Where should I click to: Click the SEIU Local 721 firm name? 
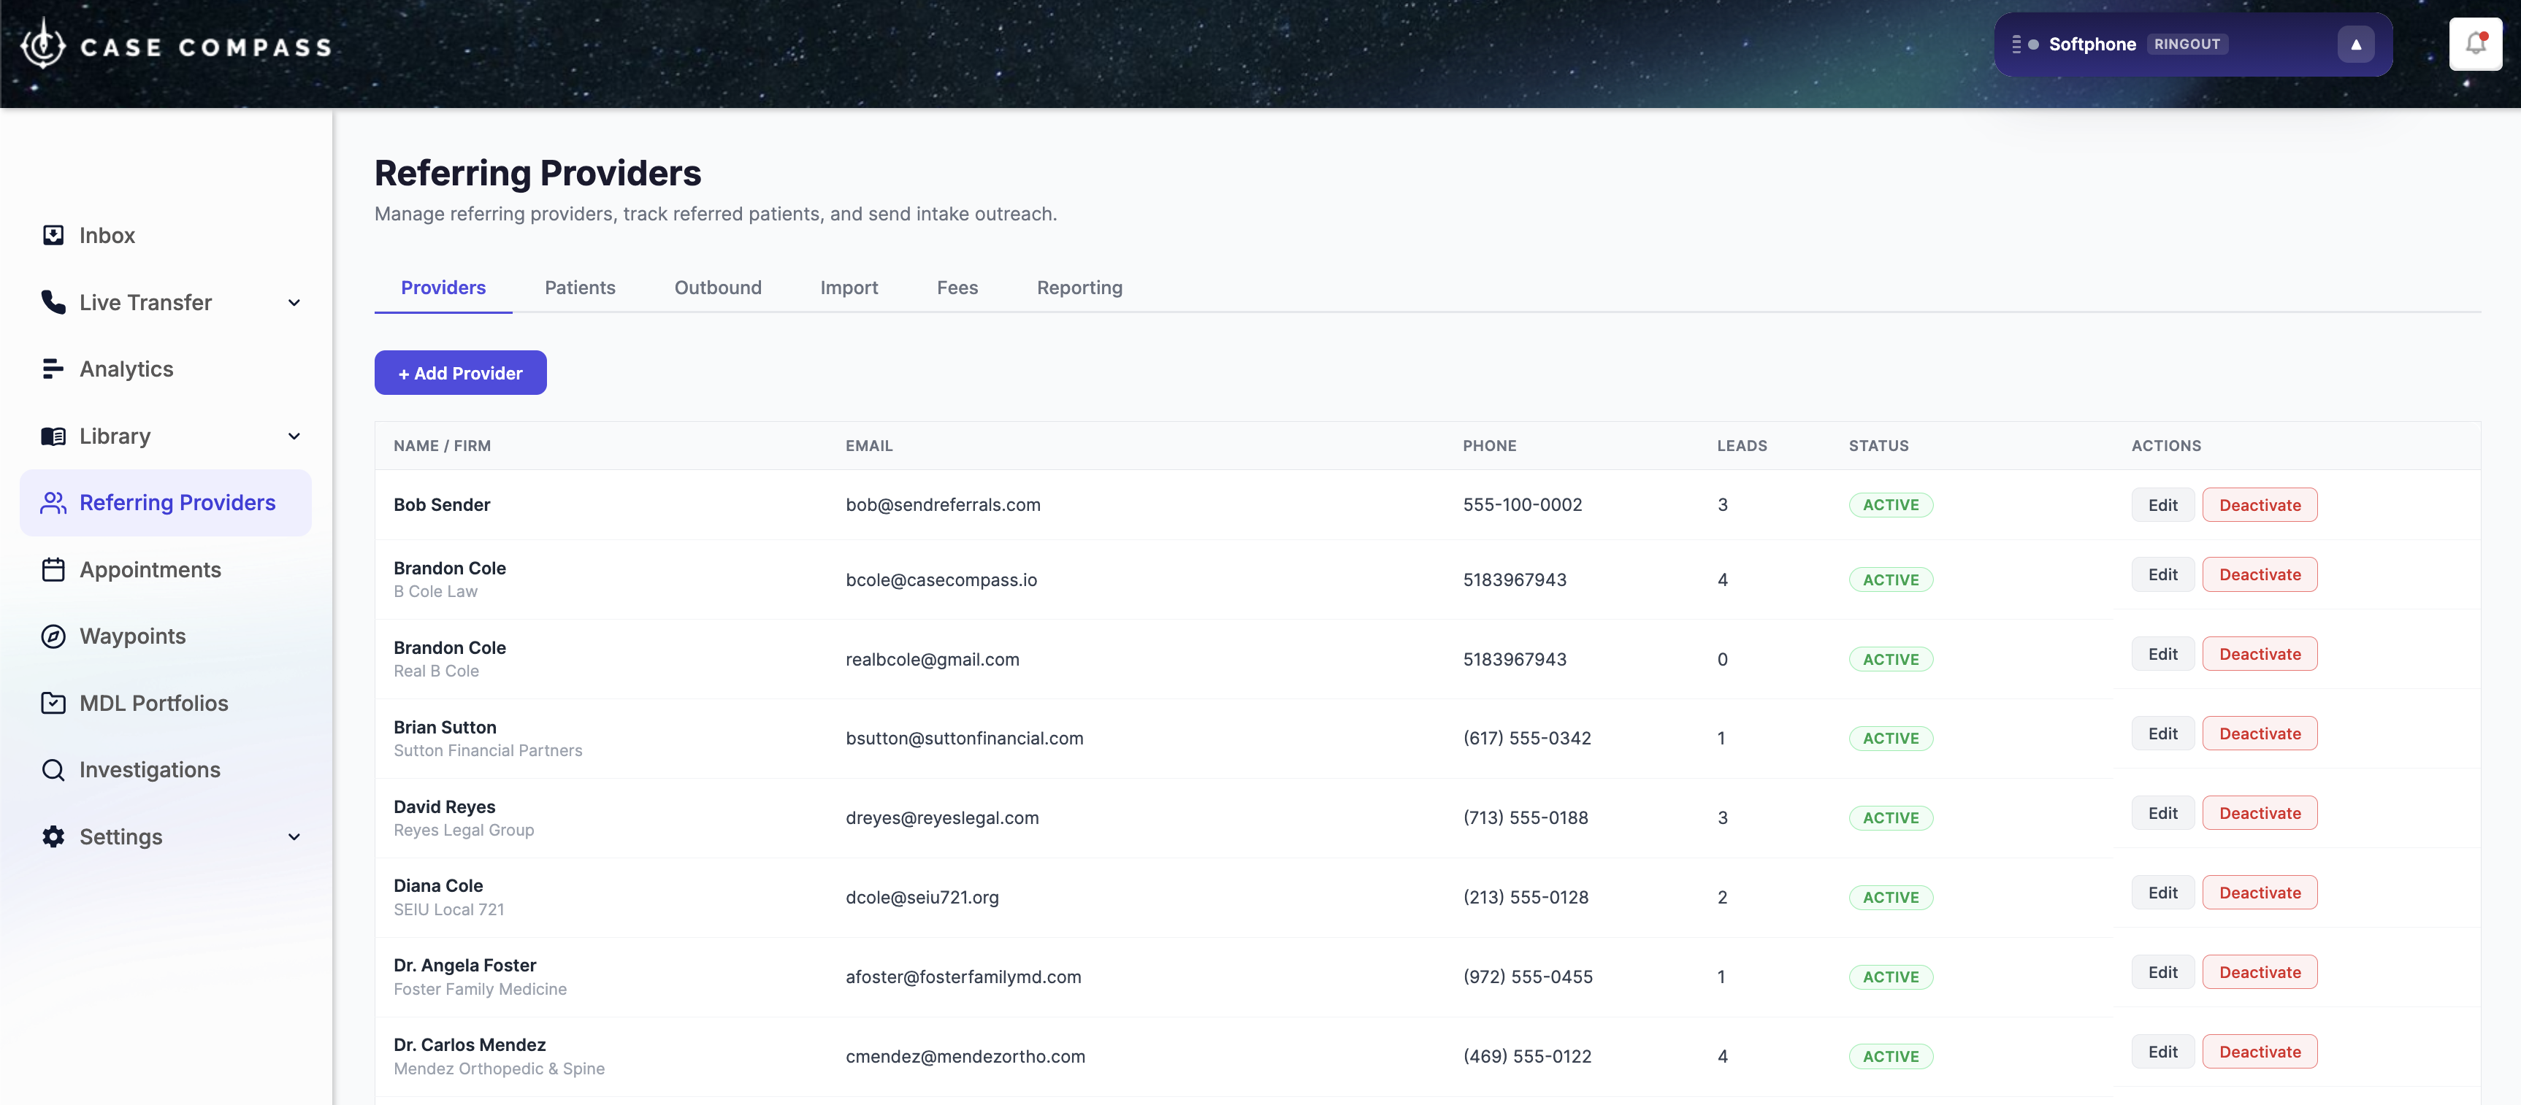449,909
